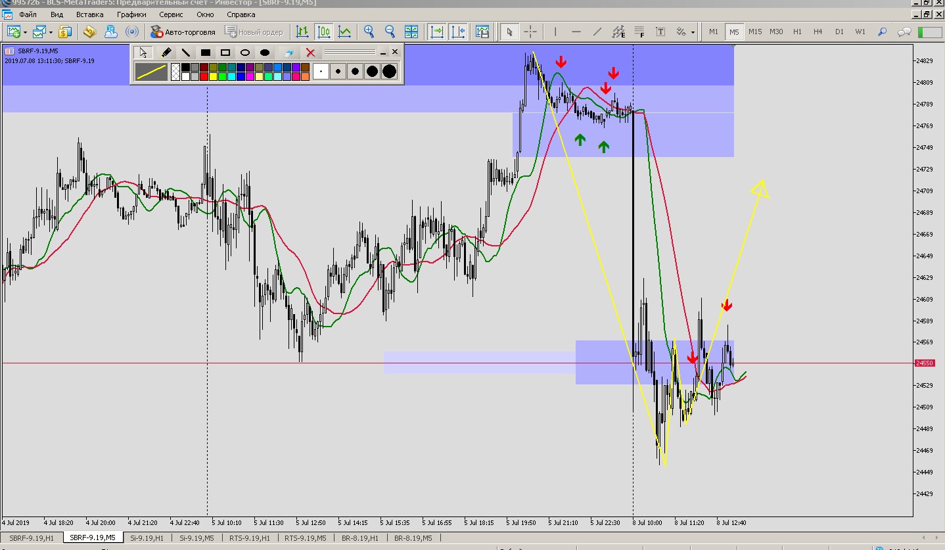Click the Авто-торговля button
This screenshot has width=945, height=550.
(x=183, y=32)
